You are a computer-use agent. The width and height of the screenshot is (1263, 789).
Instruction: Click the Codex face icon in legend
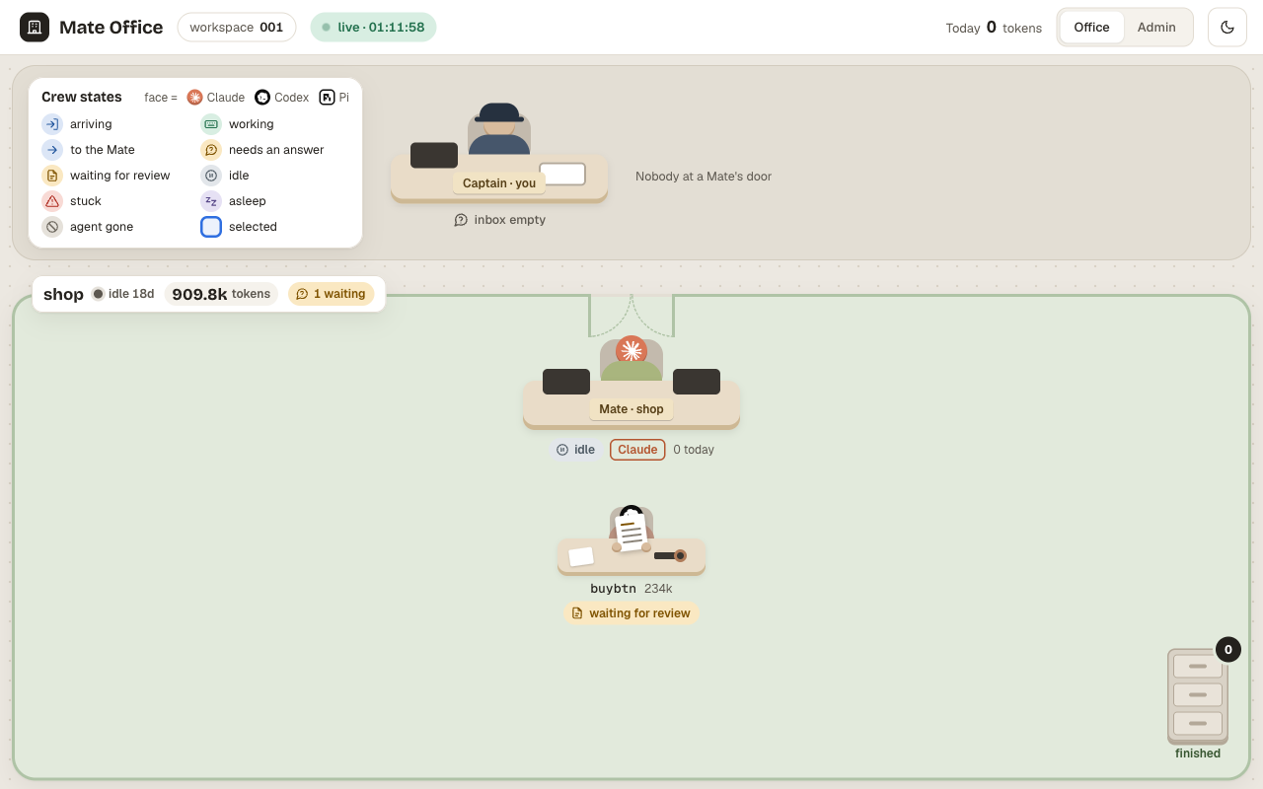tap(262, 97)
